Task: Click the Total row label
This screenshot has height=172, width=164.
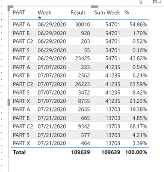Action: (19, 152)
